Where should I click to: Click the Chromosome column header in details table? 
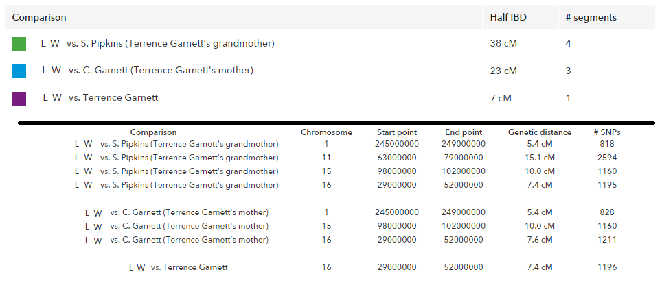326,132
